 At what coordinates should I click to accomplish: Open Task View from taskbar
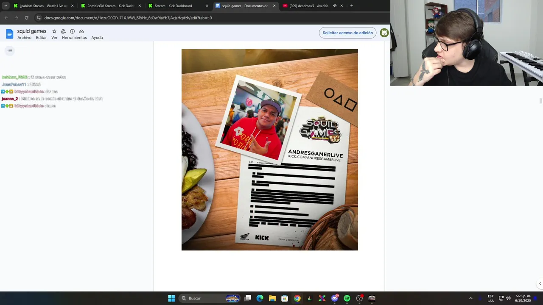pyautogui.click(x=248, y=298)
